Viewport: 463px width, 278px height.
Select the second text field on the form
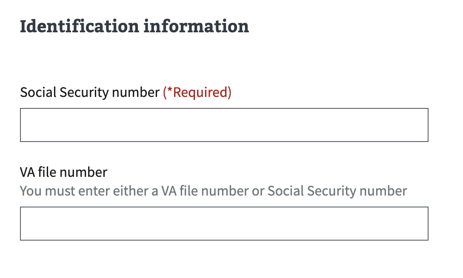coord(224,224)
